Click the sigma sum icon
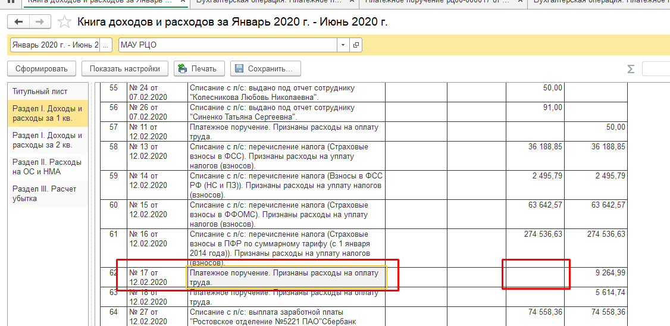The width and height of the screenshot is (670, 326). point(631,69)
